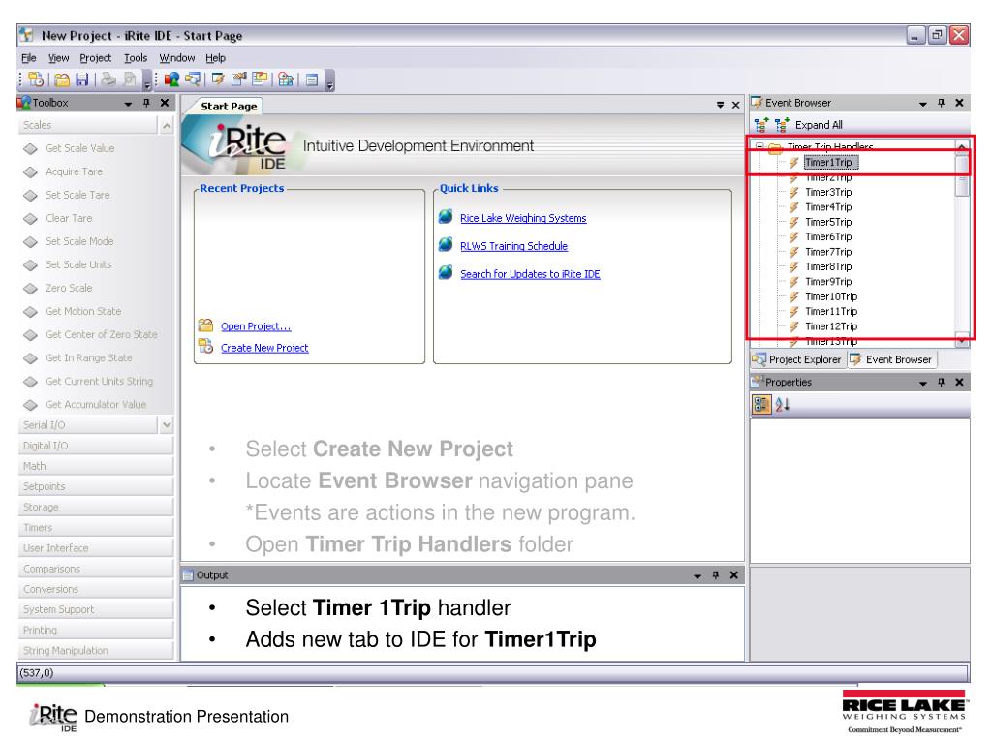Open the RLWS Training Schedule link

click(x=513, y=246)
